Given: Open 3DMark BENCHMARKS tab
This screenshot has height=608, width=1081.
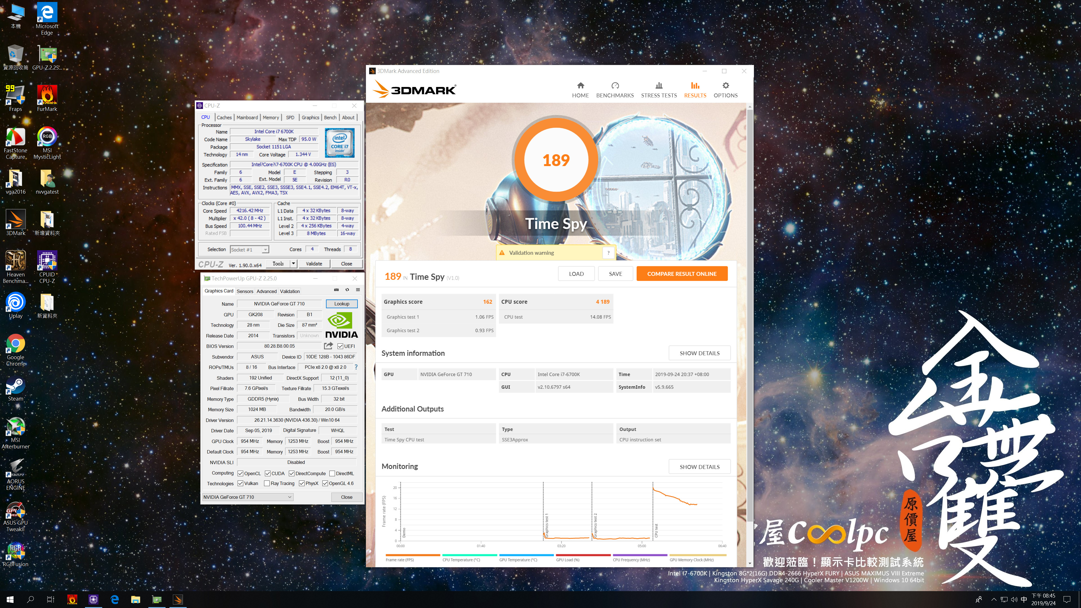Looking at the screenshot, I should pos(615,90).
